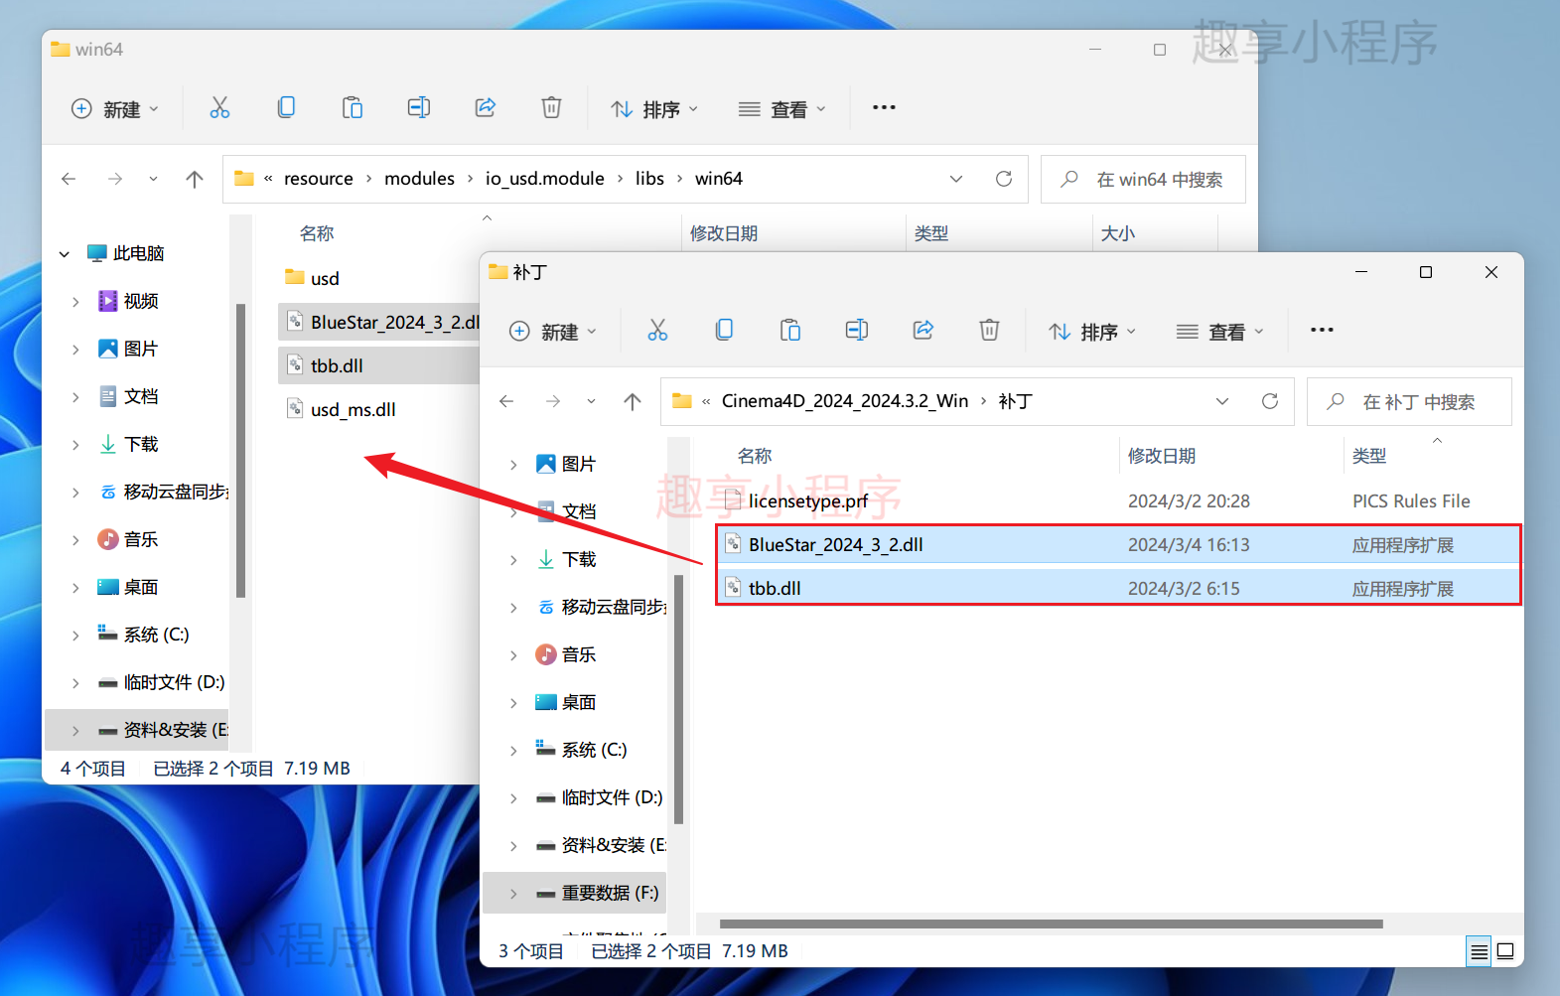Click Copy icon in 补丁 window toolbar

(x=724, y=330)
